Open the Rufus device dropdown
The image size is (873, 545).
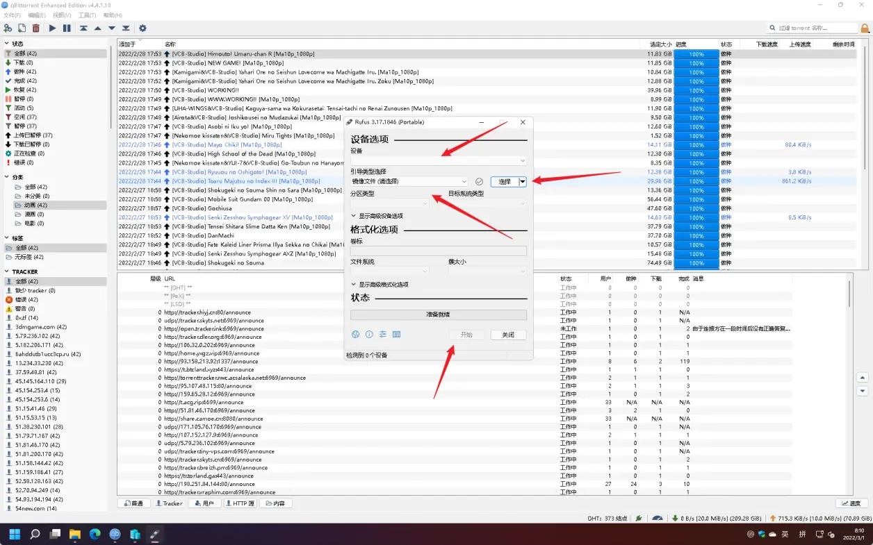(x=439, y=160)
